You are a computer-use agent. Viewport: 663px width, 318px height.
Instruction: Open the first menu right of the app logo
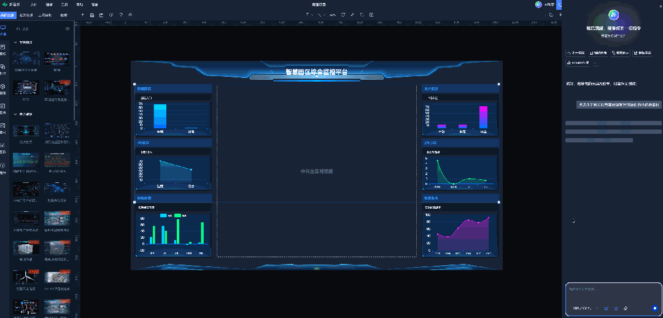tap(34, 4)
